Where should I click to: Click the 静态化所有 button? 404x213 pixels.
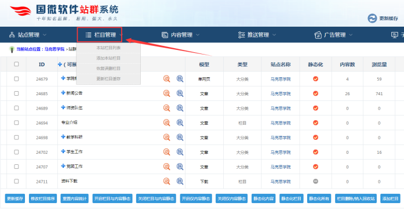tap(319, 198)
